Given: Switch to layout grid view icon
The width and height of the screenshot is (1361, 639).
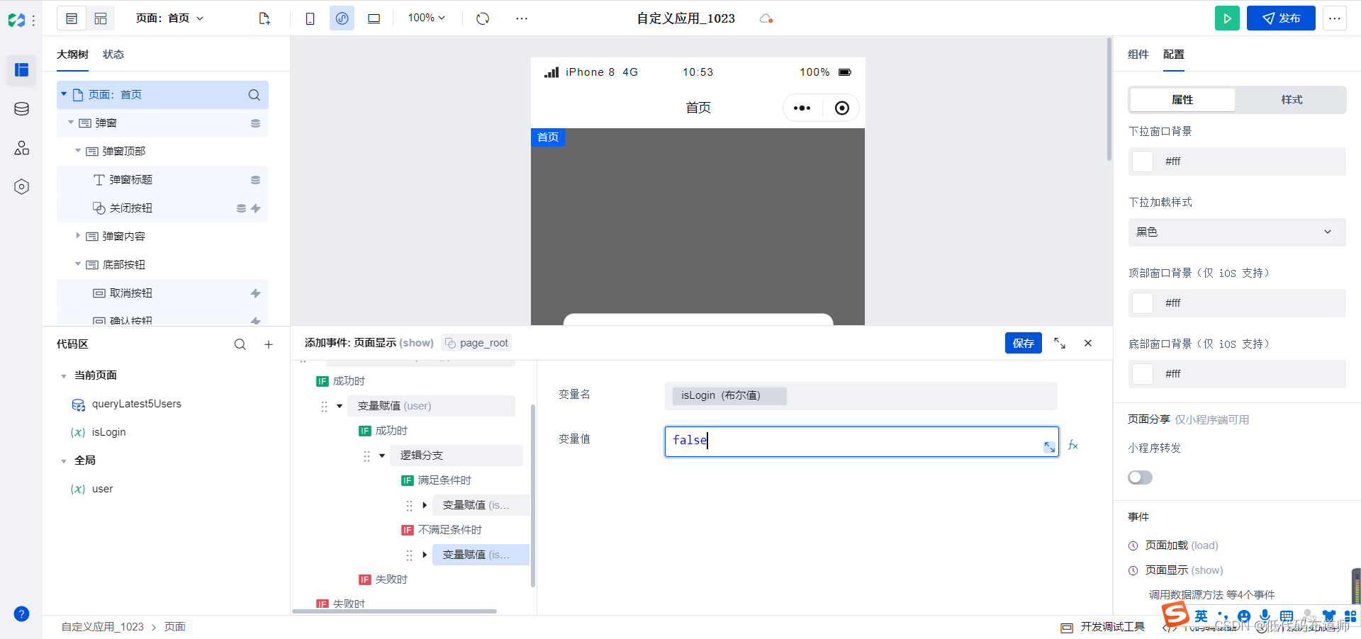Looking at the screenshot, I should [x=101, y=18].
